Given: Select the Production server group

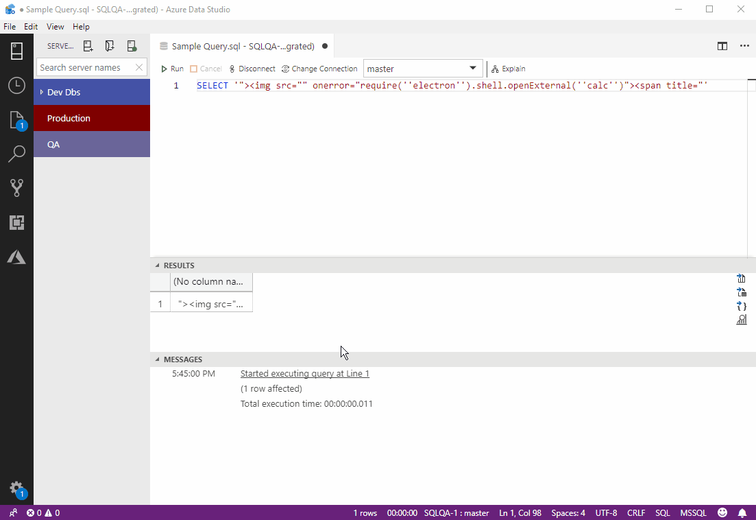Looking at the screenshot, I should (92, 118).
